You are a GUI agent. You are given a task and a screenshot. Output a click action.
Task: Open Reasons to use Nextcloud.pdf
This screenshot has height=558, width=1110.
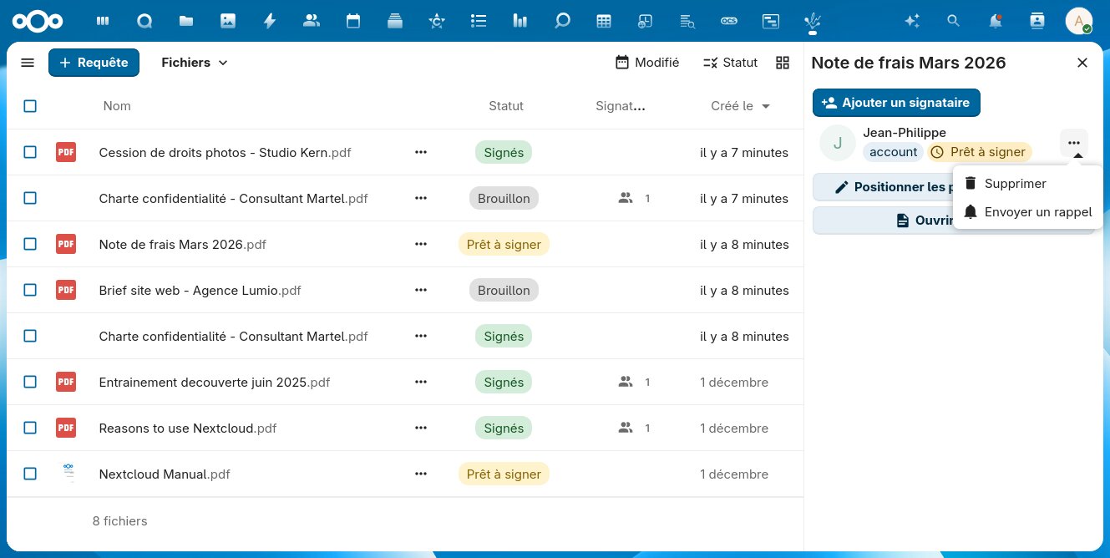(188, 428)
